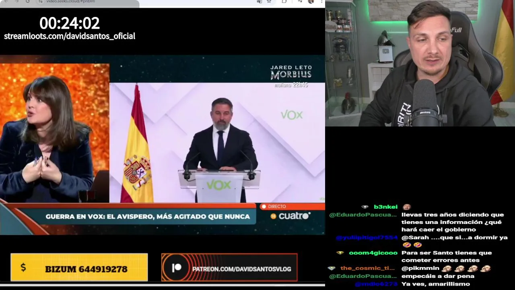Click the streamer webcam feed
The width and height of the screenshot is (515, 290).
click(420, 63)
